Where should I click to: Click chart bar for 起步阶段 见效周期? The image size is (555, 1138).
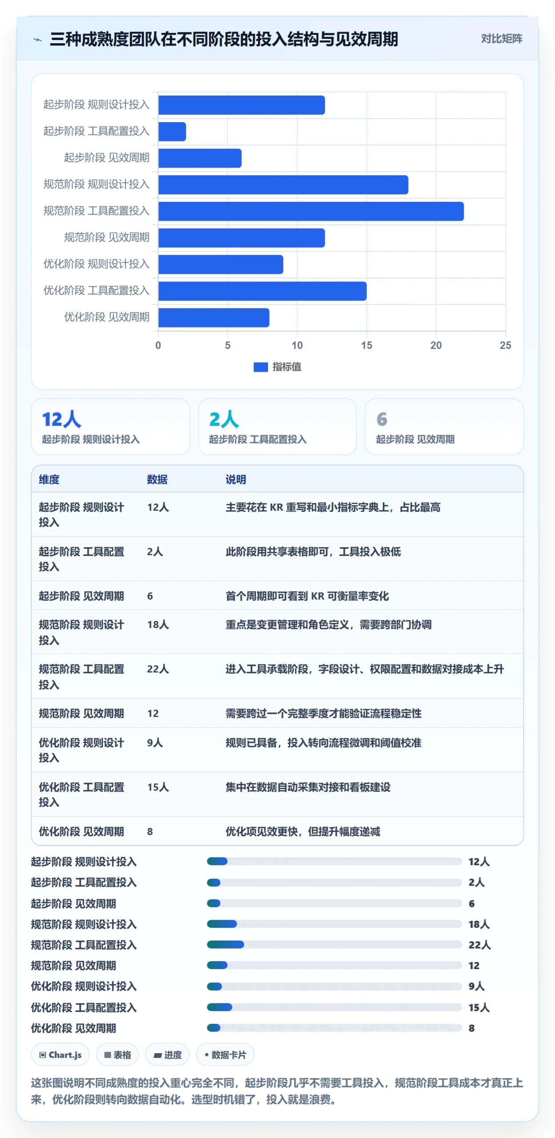point(200,158)
